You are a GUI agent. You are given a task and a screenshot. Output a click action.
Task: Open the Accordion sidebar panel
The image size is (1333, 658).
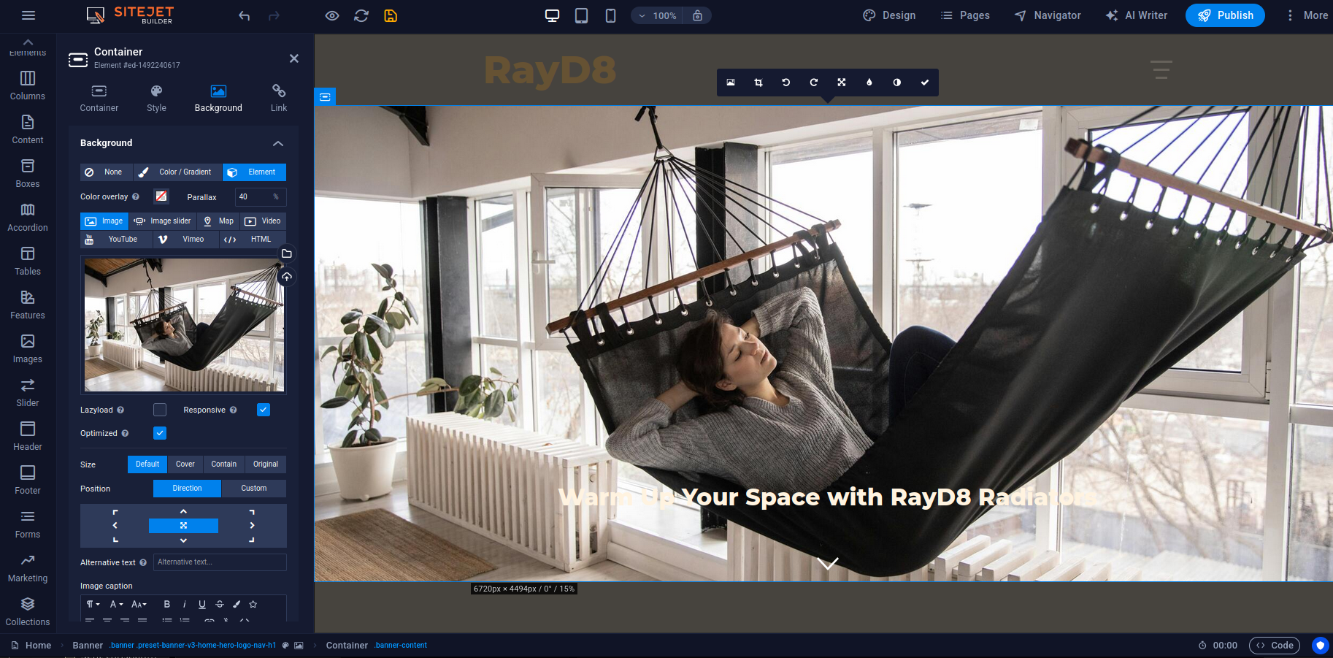(x=28, y=217)
